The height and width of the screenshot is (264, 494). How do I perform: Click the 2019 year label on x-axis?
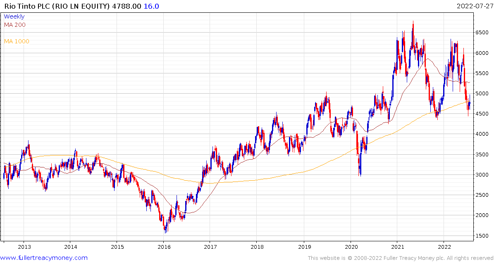tap(304, 246)
